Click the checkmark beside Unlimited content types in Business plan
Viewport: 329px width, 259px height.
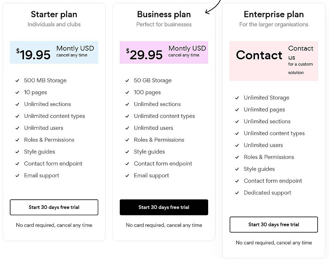click(127, 116)
